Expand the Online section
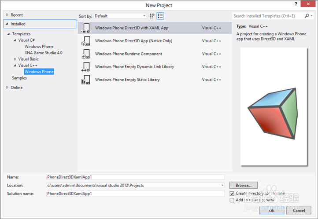 7,88
